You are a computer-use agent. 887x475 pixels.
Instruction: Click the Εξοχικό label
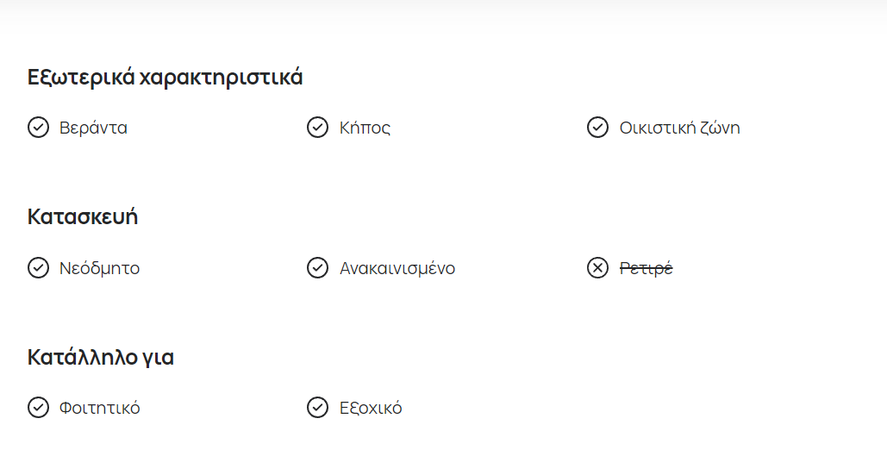pyautogui.click(x=371, y=408)
